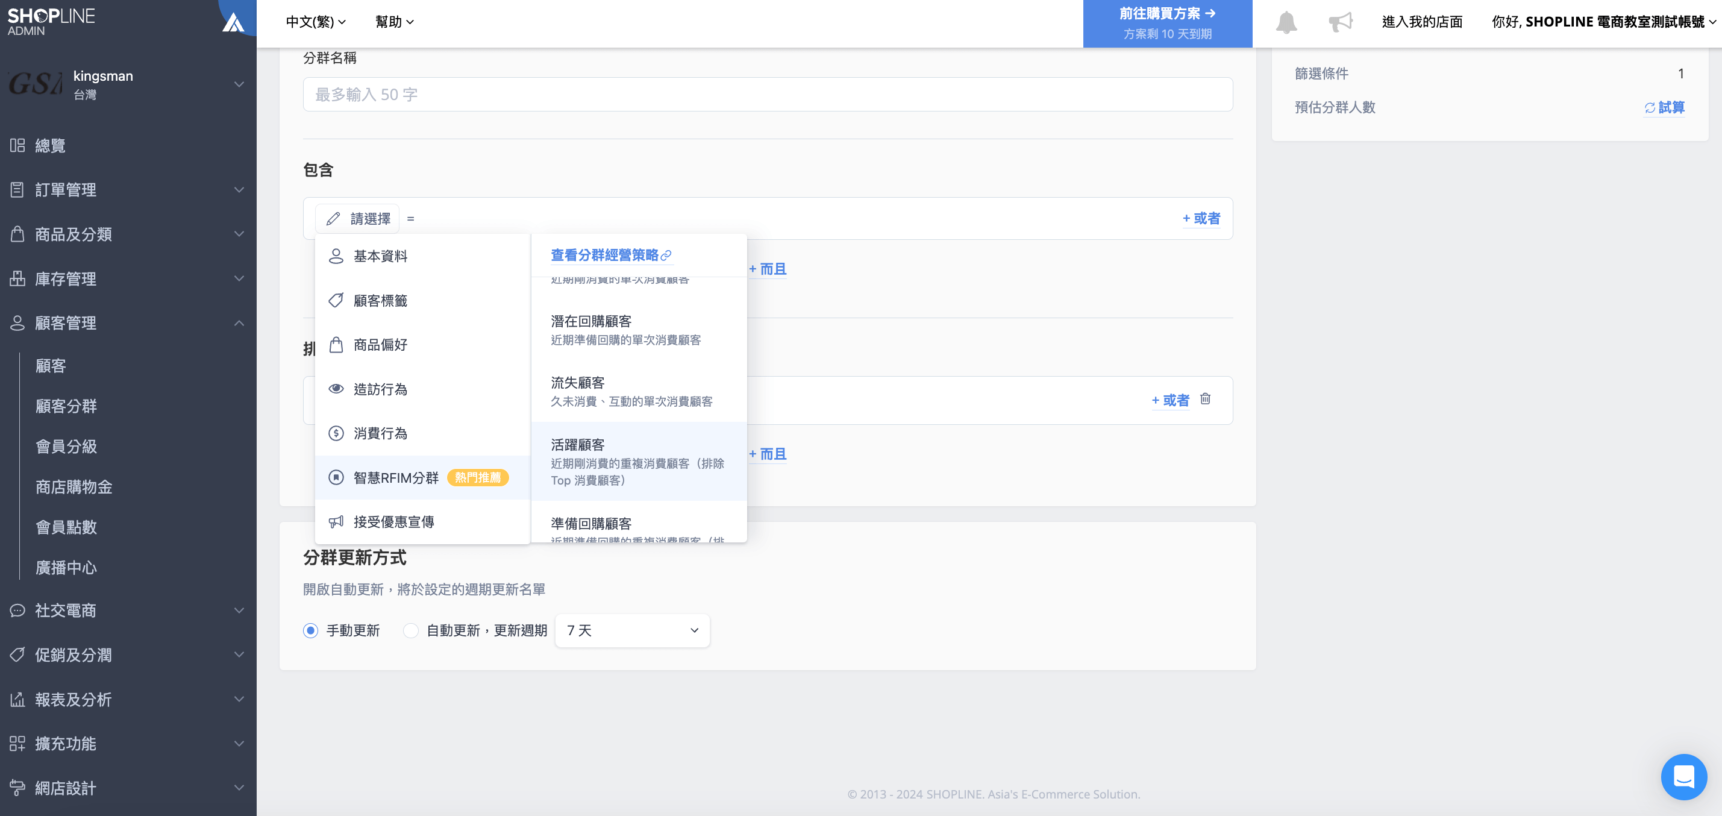Click the notification bell icon
Image resolution: width=1722 pixels, height=816 pixels.
1286,22
